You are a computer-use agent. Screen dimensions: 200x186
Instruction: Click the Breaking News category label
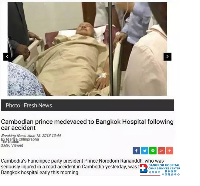click(14, 136)
